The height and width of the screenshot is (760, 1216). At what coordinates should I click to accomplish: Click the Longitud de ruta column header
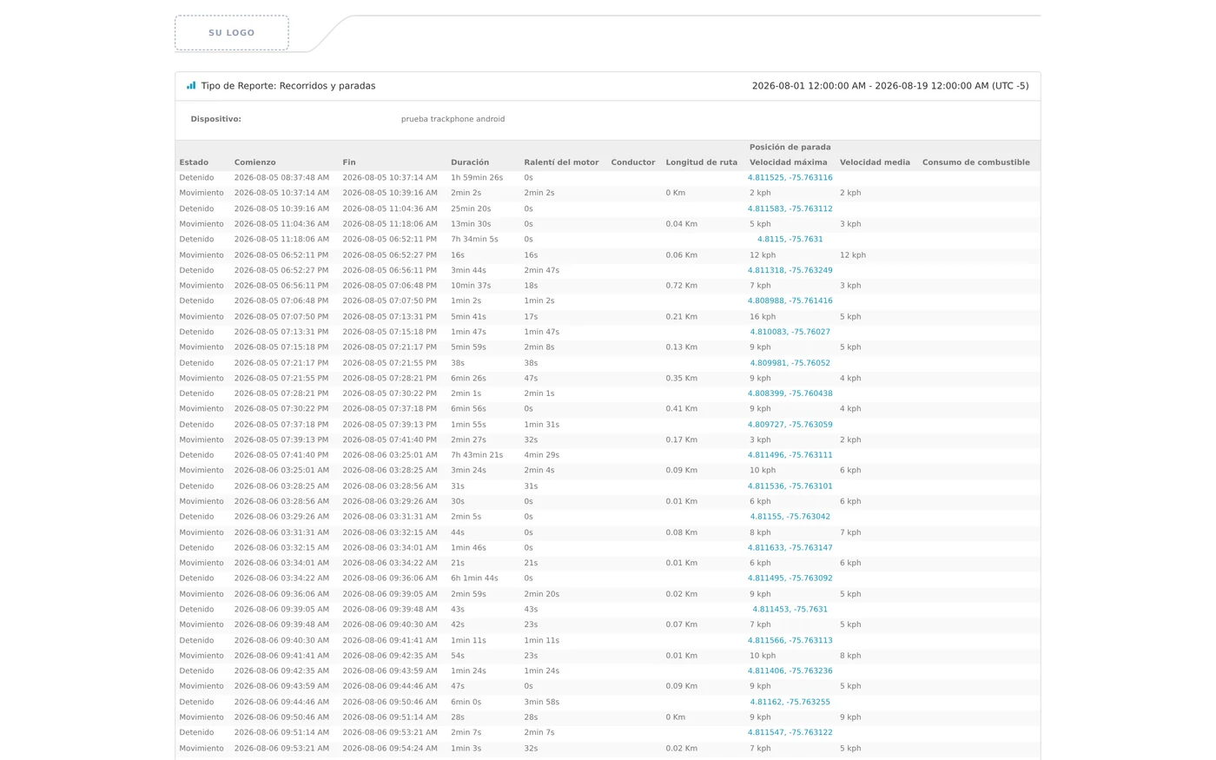(702, 162)
